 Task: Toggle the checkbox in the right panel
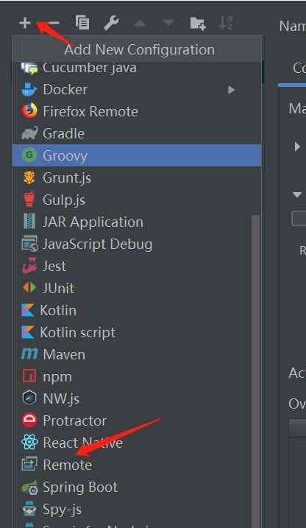pyautogui.click(x=299, y=218)
